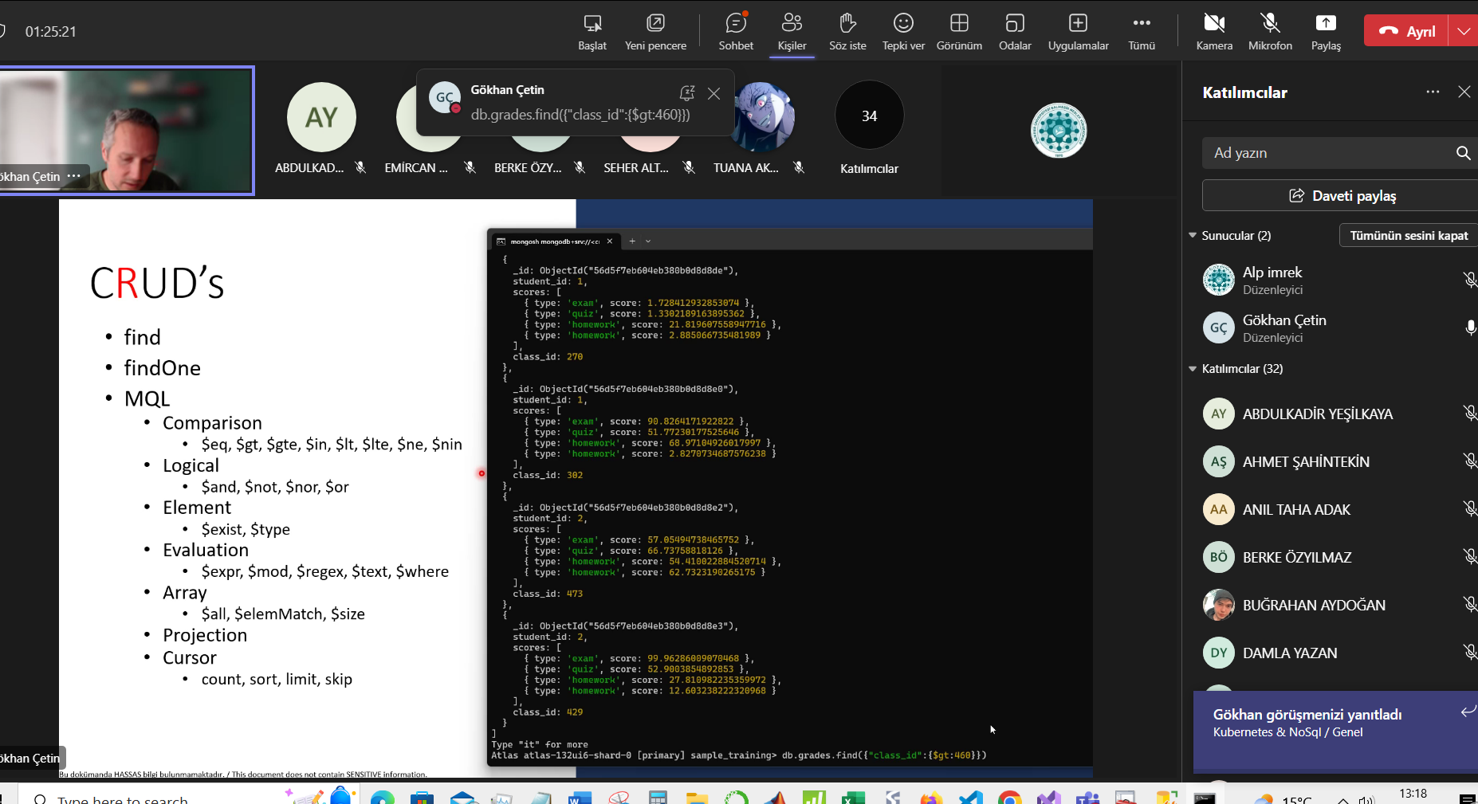The height and width of the screenshot is (804, 1478).
Task: Click the reply arrow on the notification toast
Action: (1468, 712)
